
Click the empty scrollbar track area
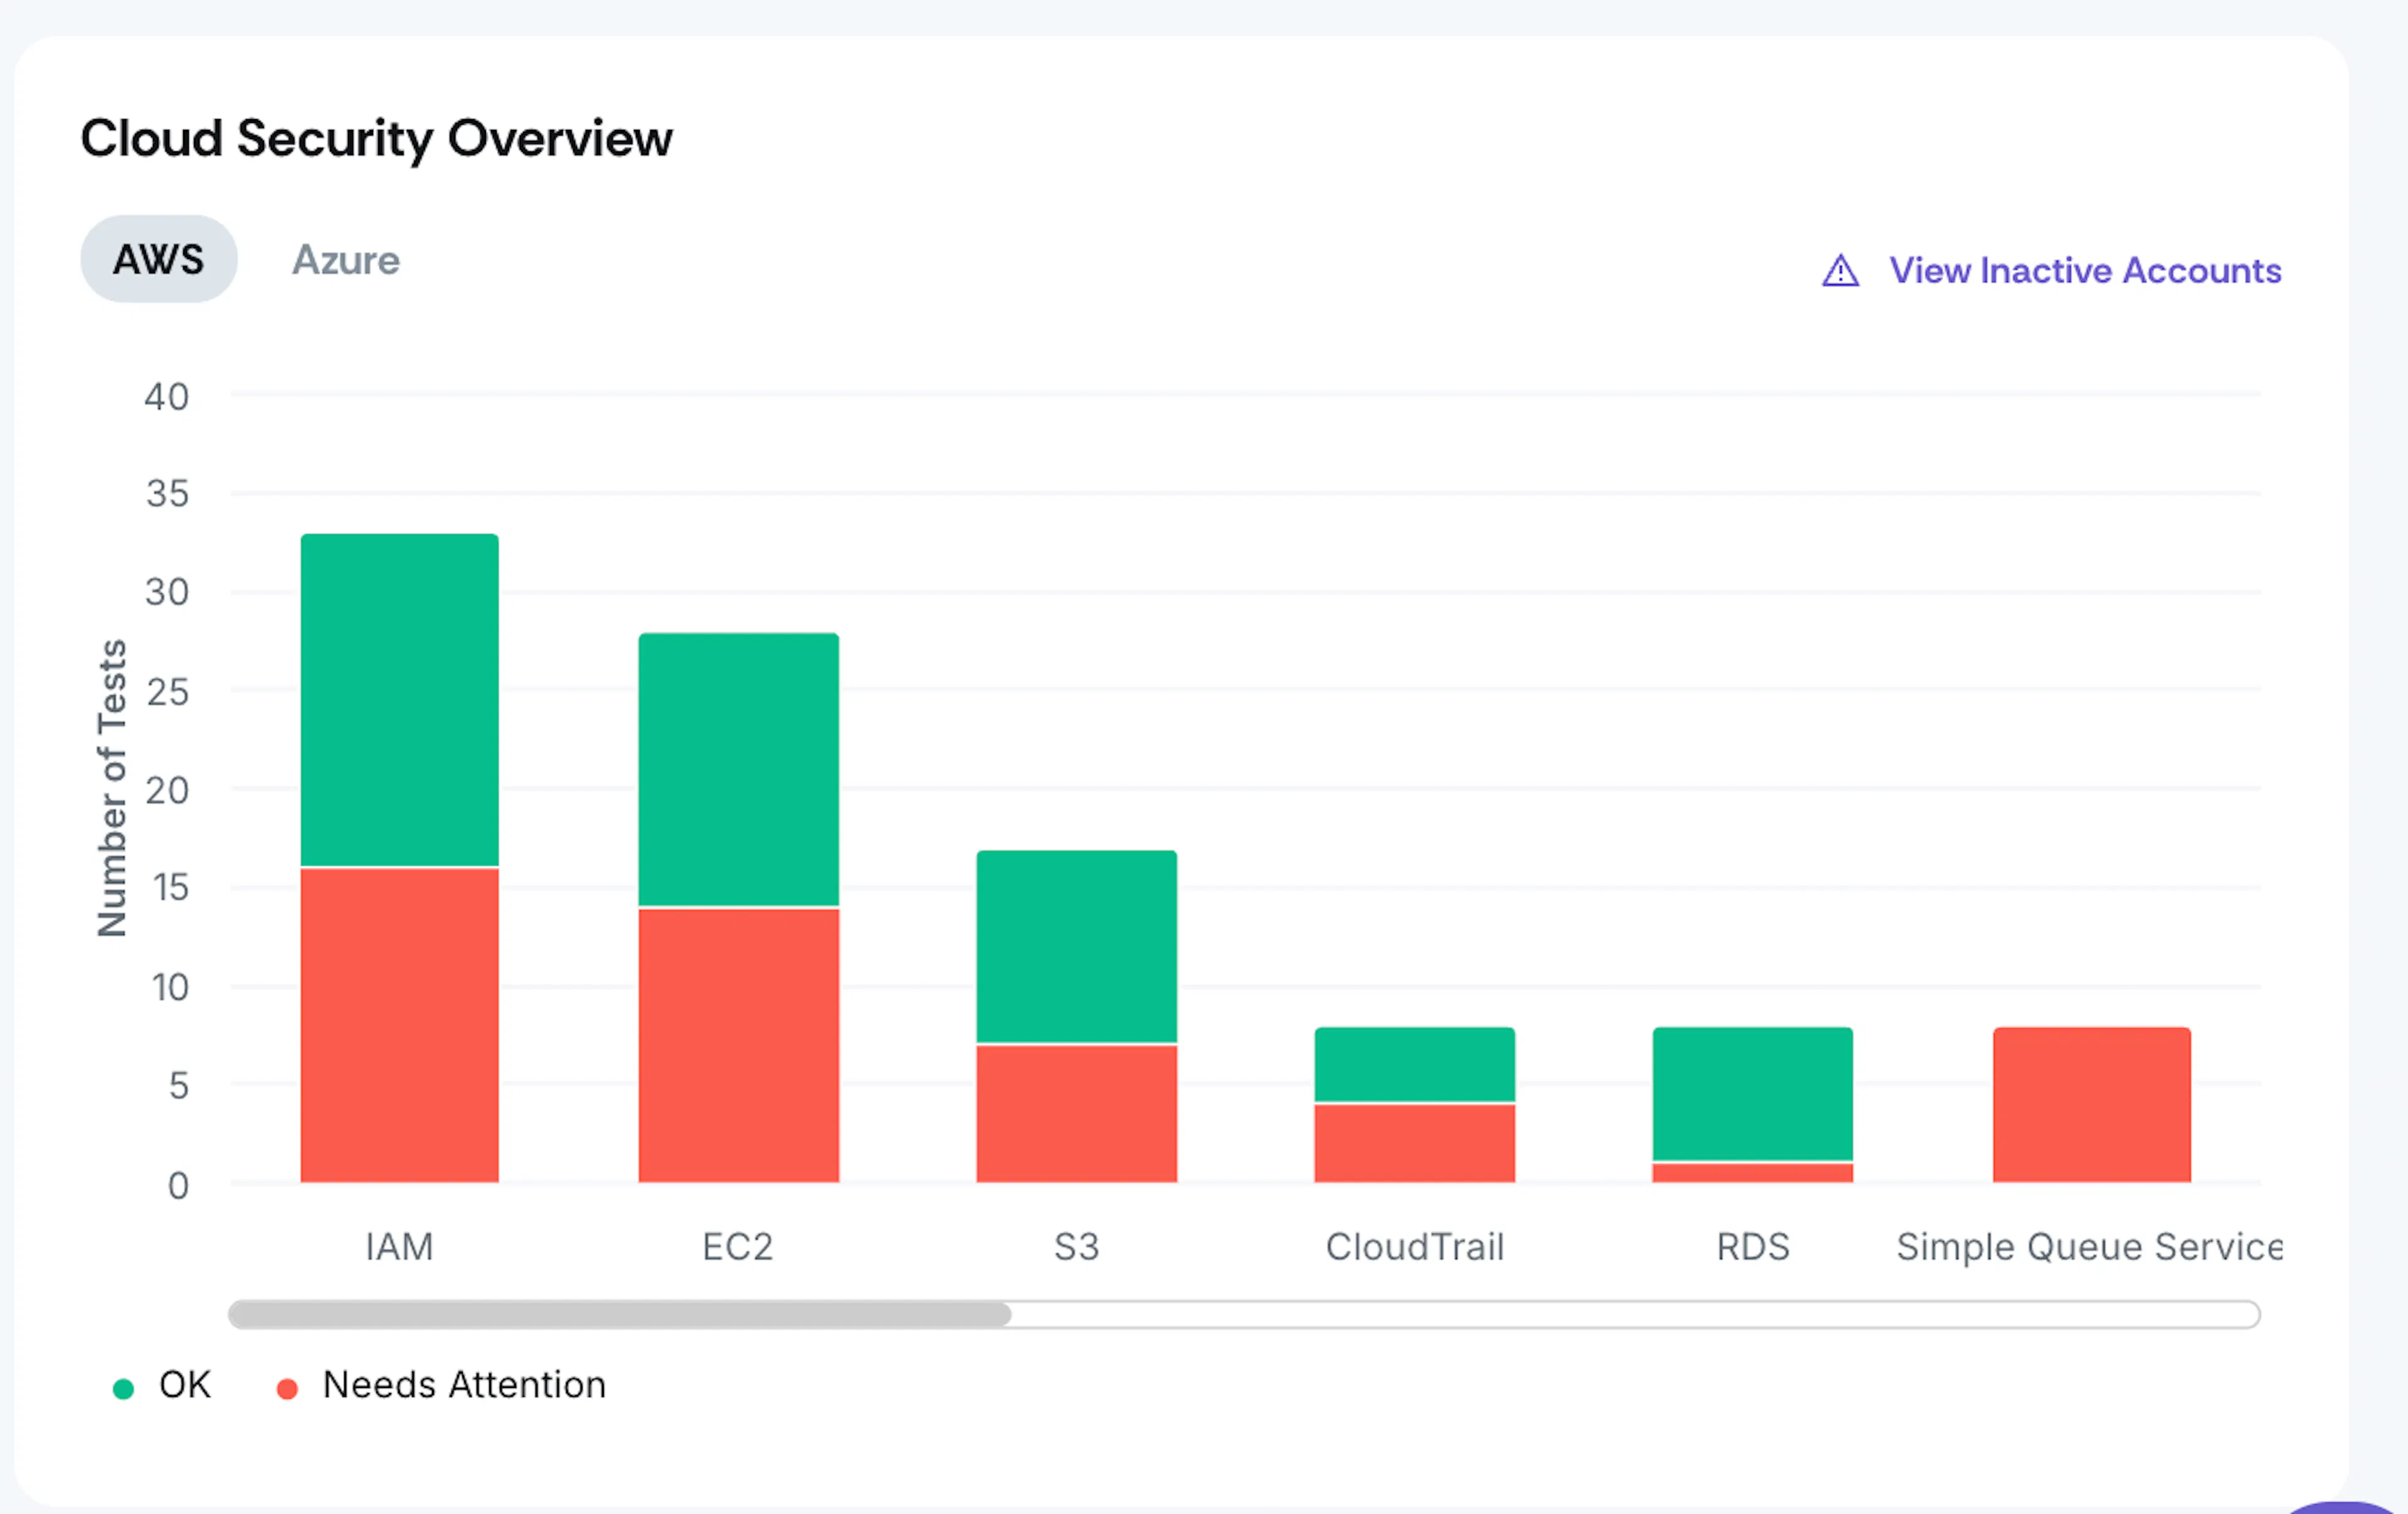[x=1635, y=1314]
